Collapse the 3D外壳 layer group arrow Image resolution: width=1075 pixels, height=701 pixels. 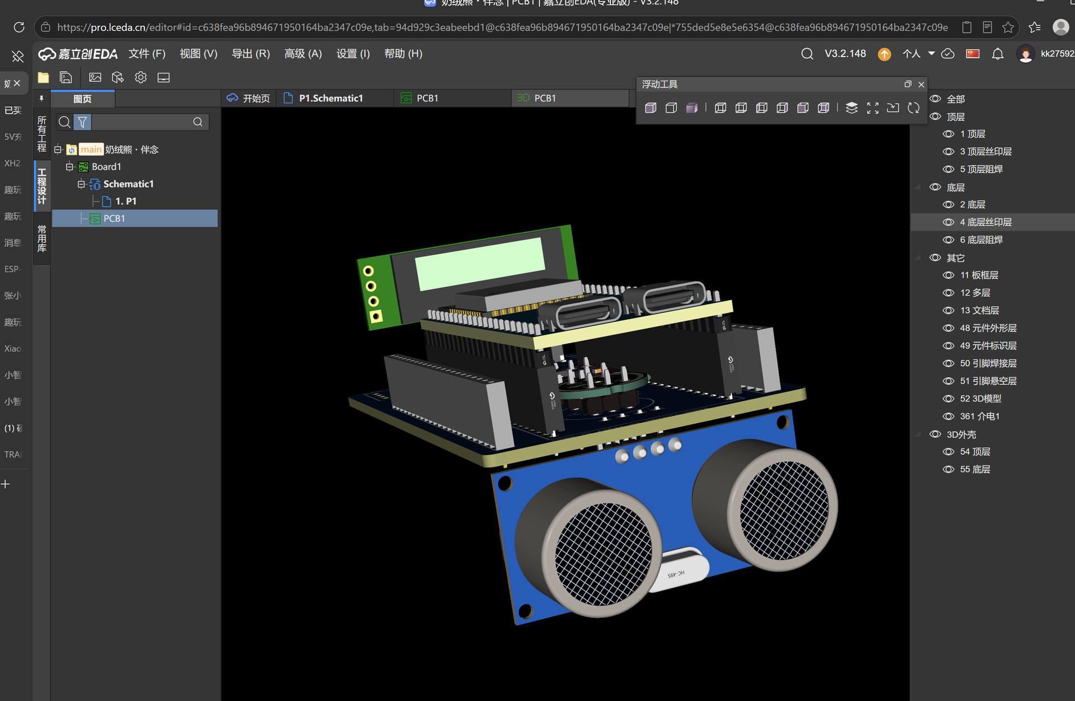tap(918, 434)
